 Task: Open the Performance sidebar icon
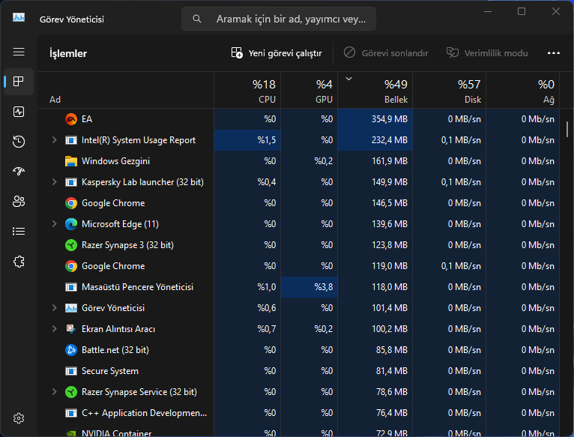(19, 112)
